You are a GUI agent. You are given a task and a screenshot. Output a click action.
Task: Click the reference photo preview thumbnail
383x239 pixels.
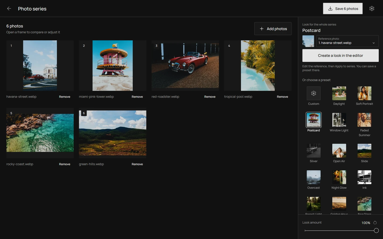(308, 41)
